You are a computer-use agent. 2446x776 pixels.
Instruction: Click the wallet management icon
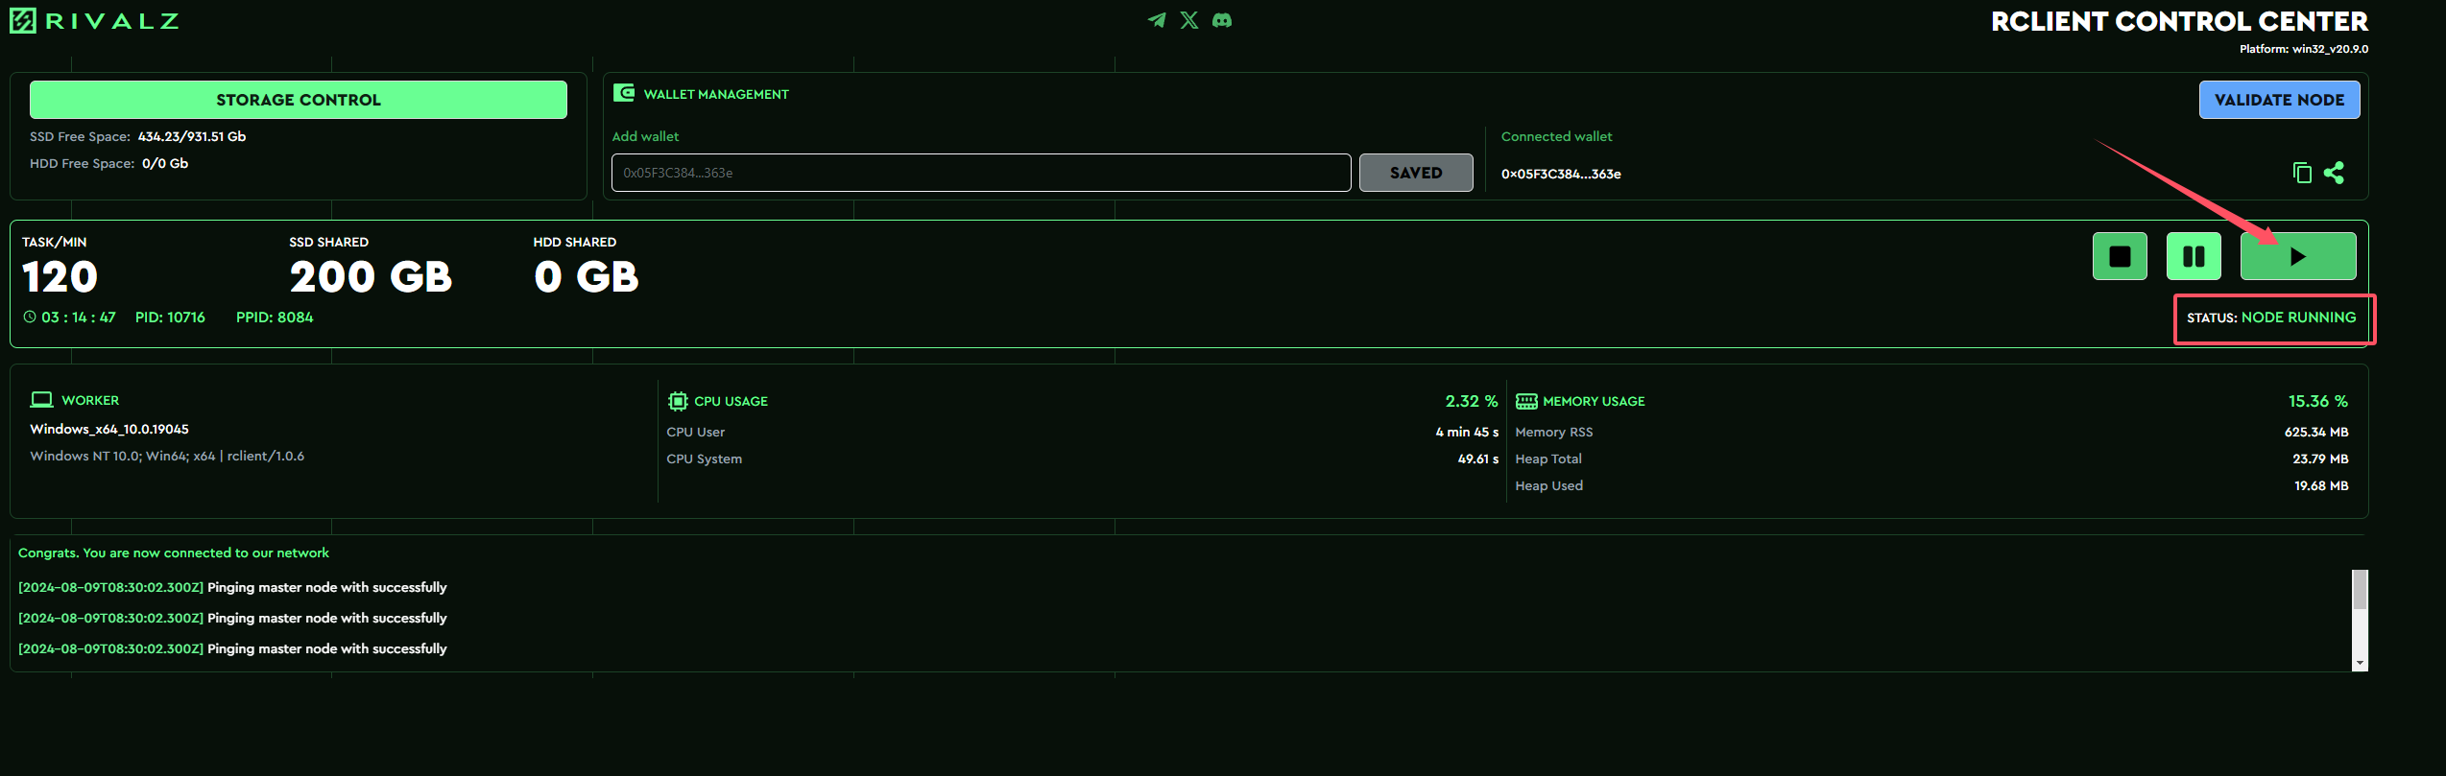click(624, 93)
